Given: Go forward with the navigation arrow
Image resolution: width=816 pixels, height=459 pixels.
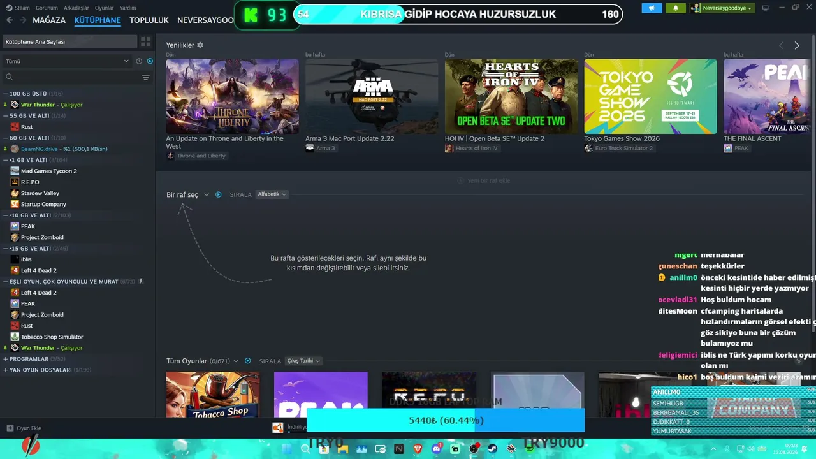Looking at the screenshot, I should pyautogui.click(x=23, y=20).
